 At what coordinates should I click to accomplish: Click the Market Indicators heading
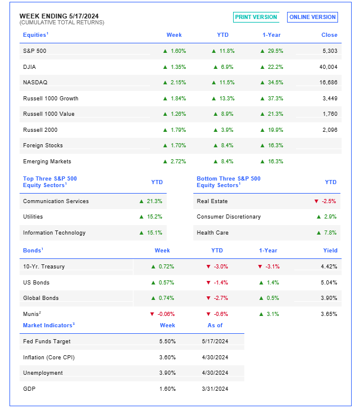[49, 325]
